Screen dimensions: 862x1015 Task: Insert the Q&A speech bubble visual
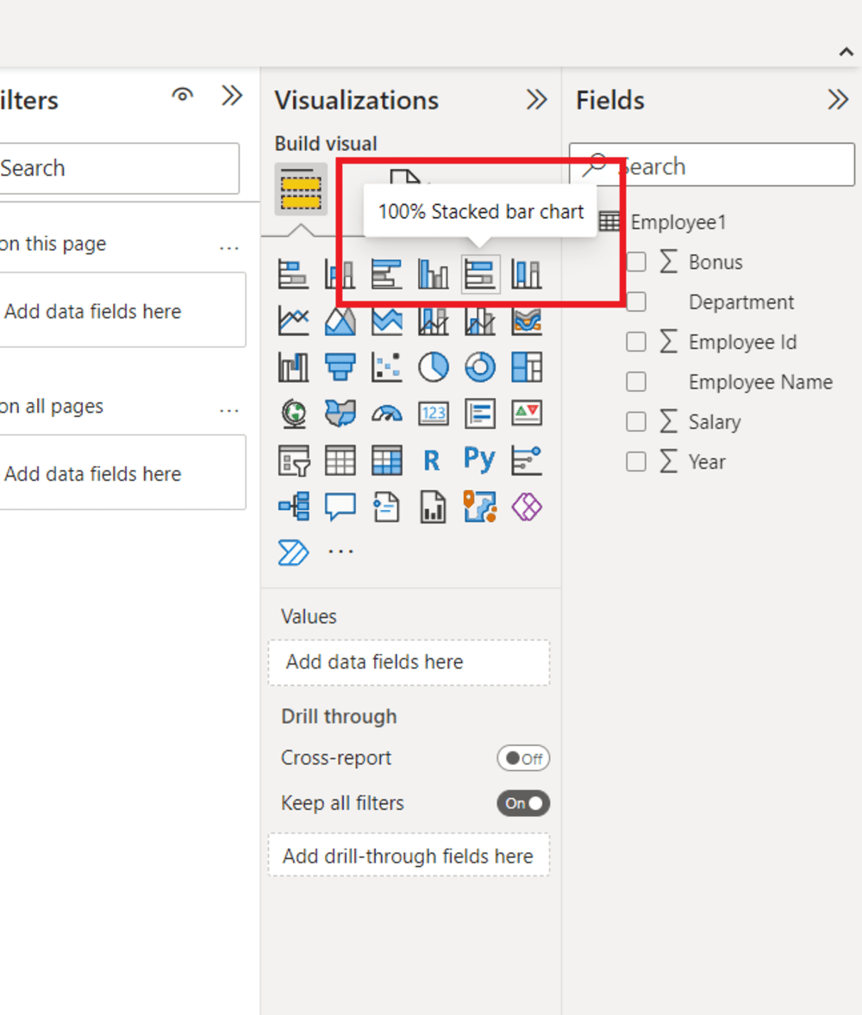(x=340, y=507)
